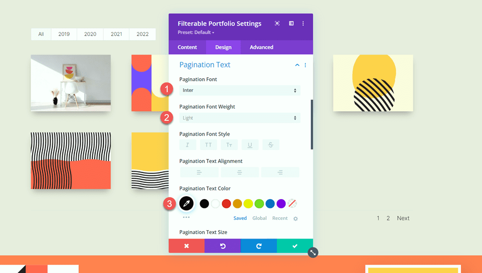The image size is (482, 273).
Task: Click the undo arrow icon
Action: [x=222, y=246]
